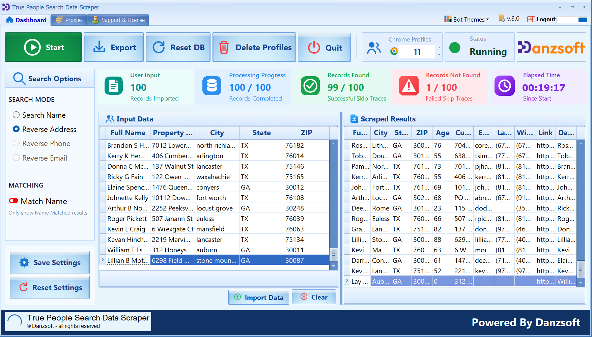The width and height of the screenshot is (592, 337).
Task: Click the Input Data people icon
Action: pyautogui.click(x=110, y=119)
